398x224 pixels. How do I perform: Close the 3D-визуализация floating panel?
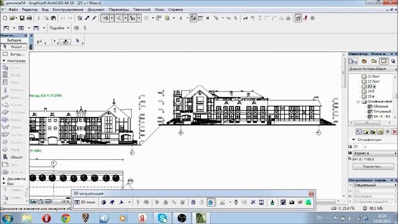(x=312, y=194)
